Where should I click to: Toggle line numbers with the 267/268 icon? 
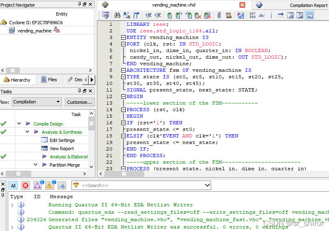253,15
